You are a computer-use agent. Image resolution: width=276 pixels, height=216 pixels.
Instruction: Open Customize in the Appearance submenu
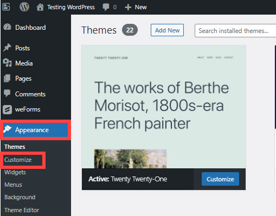point(18,160)
